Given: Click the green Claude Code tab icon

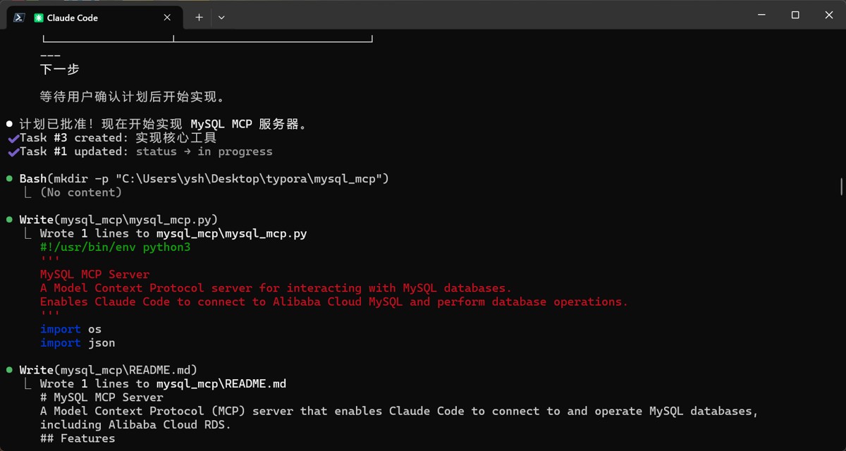Looking at the screenshot, I should [38, 18].
